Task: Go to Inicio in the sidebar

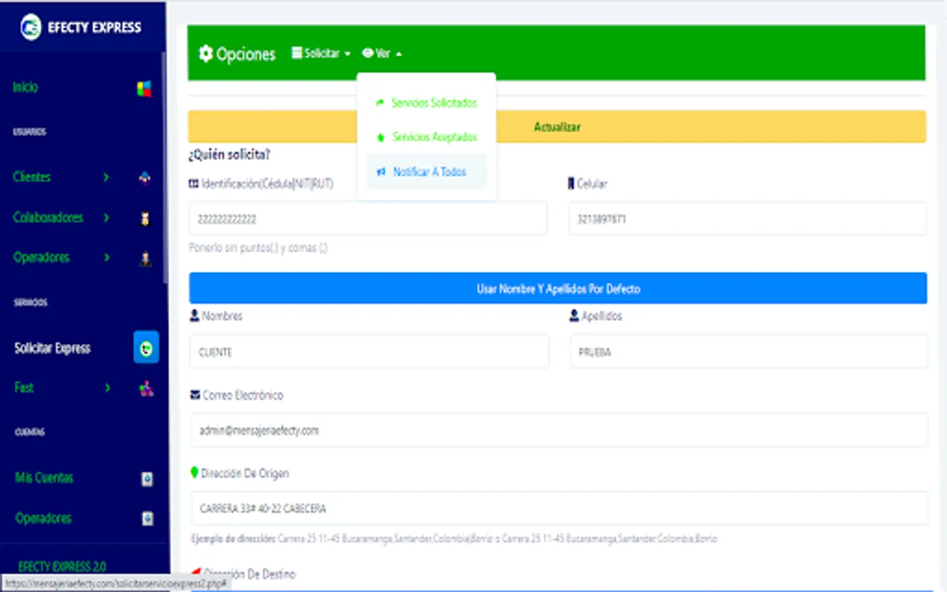Action: [25, 87]
